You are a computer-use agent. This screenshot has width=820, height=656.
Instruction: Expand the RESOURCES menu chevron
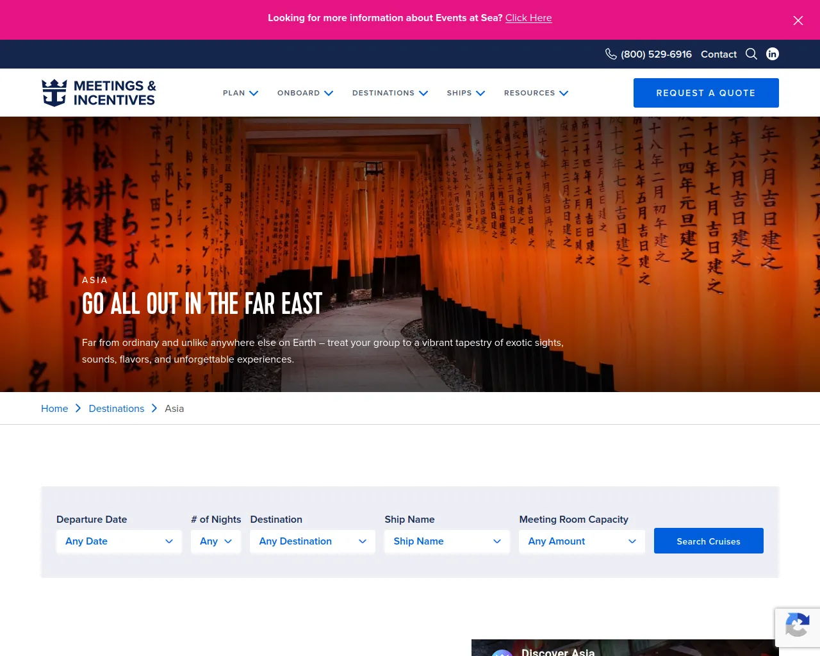(x=564, y=93)
